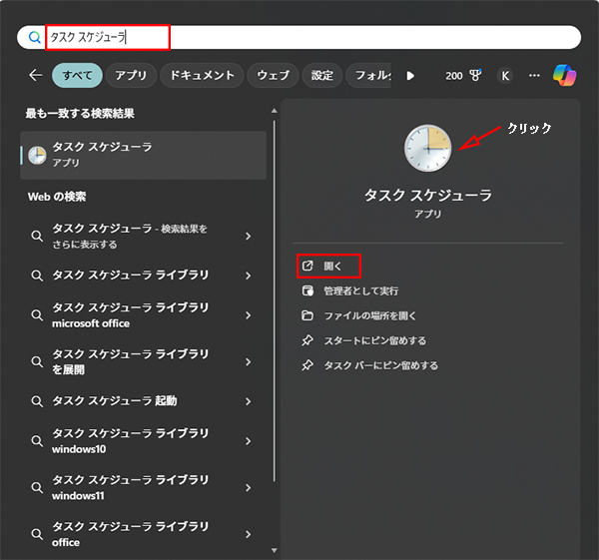
Task: Click search icon beside を展開 suggestion
Action: tap(37, 361)
